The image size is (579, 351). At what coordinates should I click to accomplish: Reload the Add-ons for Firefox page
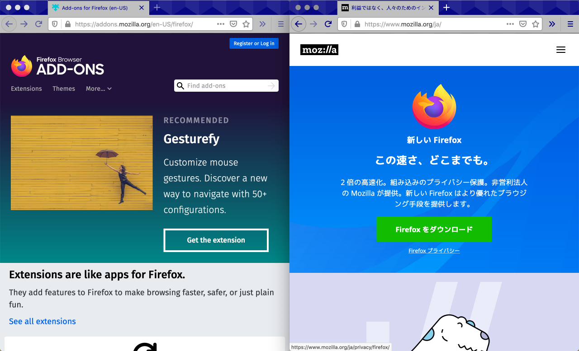click(39, 24)
